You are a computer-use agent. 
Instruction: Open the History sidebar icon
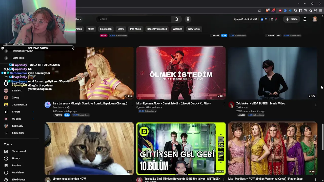pos(6,158)
